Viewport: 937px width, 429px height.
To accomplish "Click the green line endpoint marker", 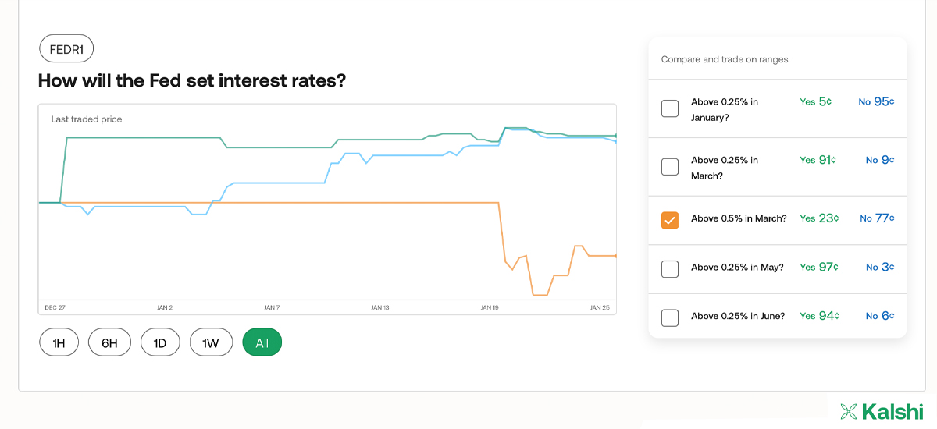I will pyautogui.click(x=616, y=136).
